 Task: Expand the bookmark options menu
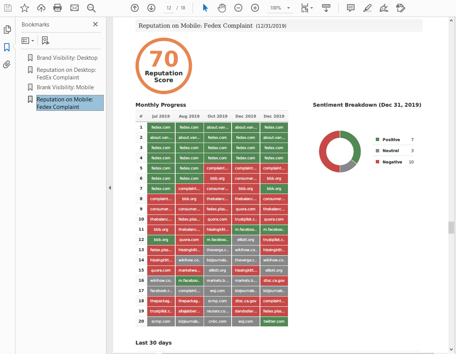coord(28,40)
